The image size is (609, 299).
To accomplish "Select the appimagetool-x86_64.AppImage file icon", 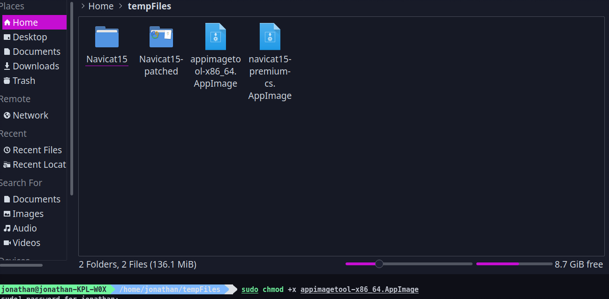I will [216, 36].
